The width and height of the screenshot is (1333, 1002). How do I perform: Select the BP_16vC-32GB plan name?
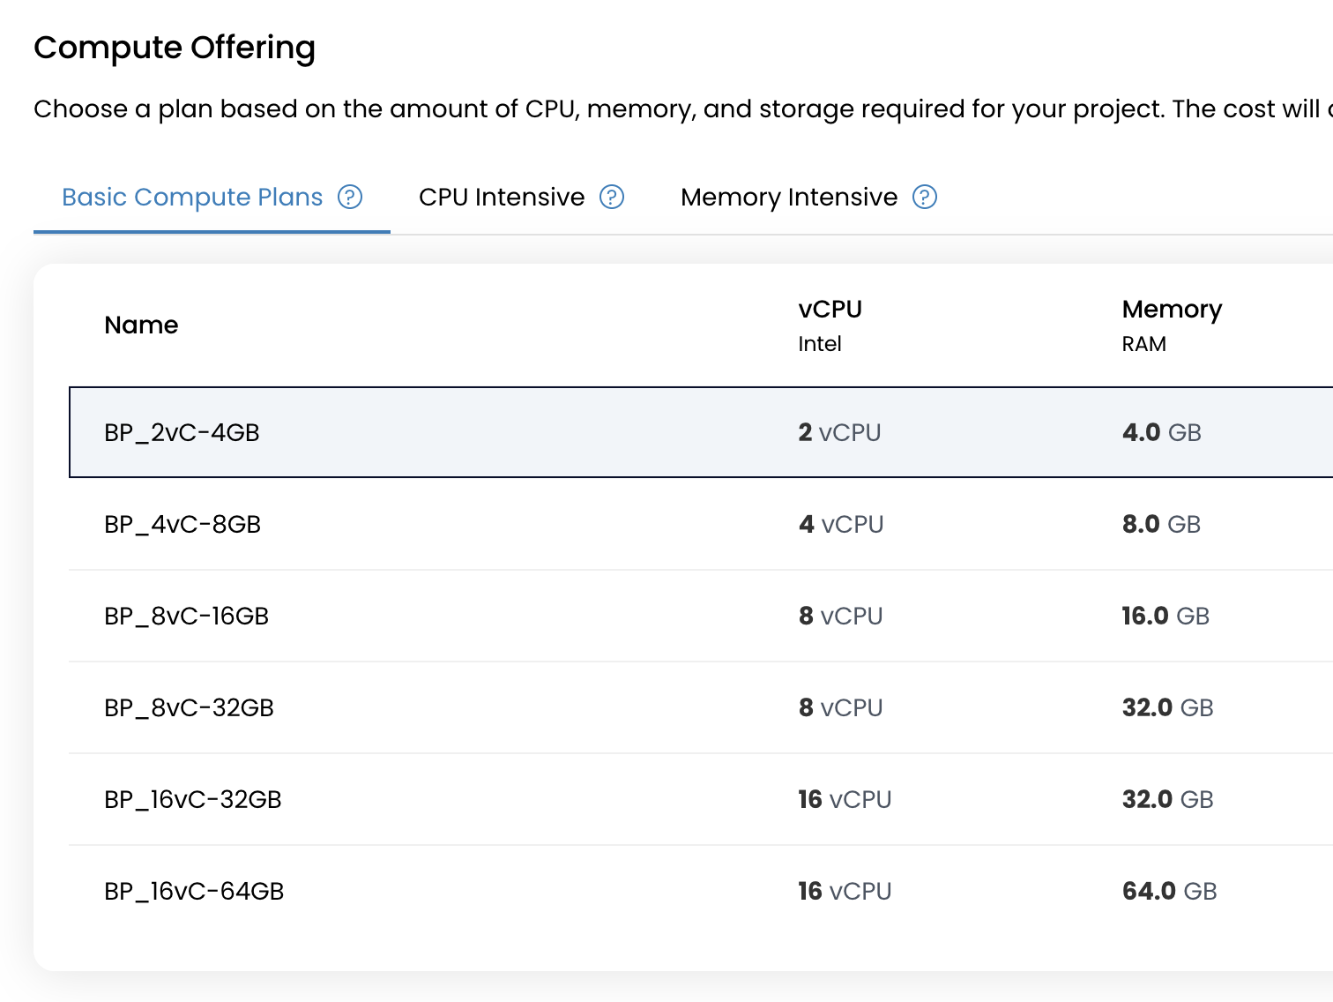click(192, 799)
